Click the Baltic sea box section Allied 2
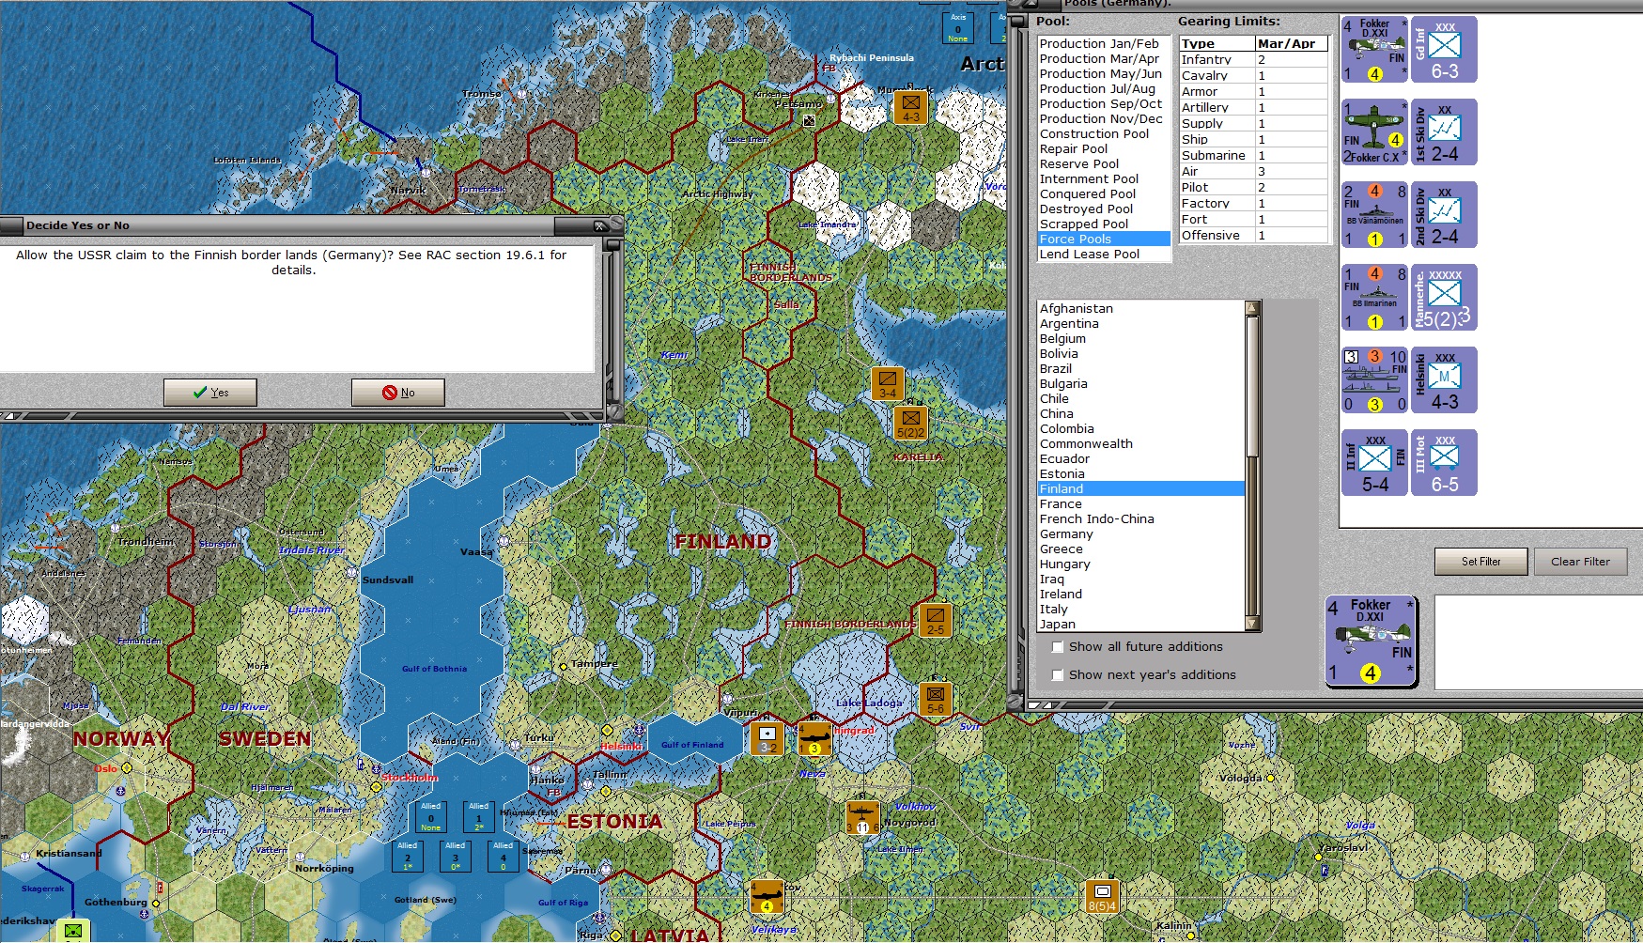Image resolution: width=1643 pixels, height=943 pixels. (408, 856)
